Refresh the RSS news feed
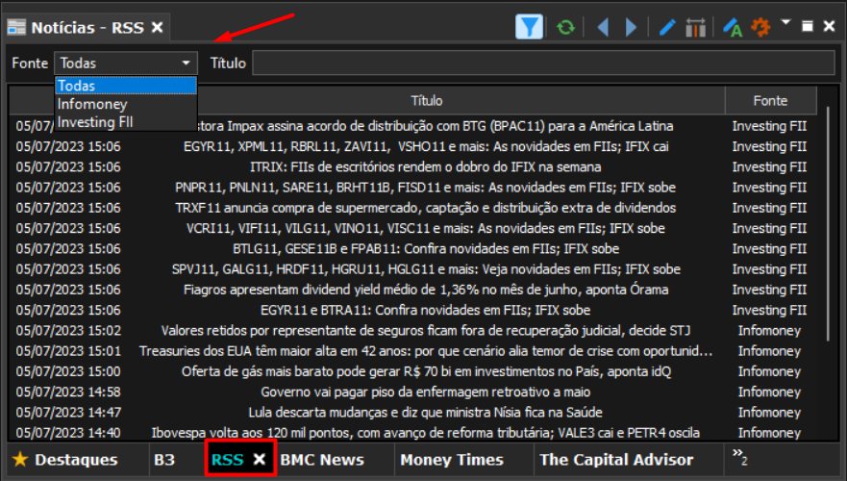The height and width of the screenshot is (481, 847). pyautogui.click(x=565, y=27)
